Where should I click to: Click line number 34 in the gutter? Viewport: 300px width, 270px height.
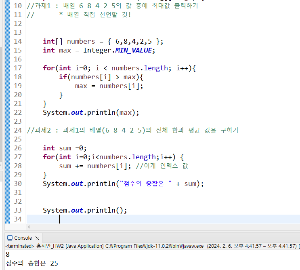click(x=18, y=219)
